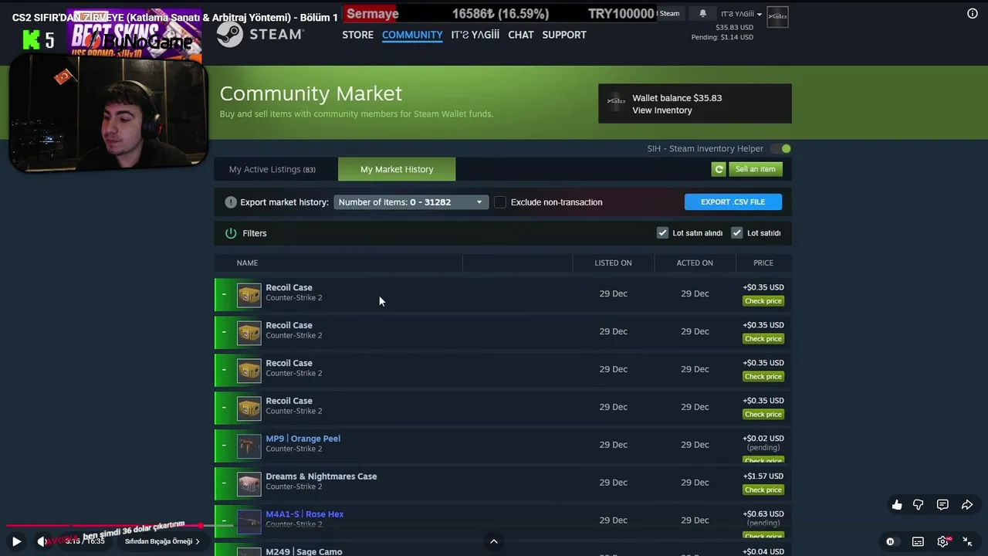Viewport: 988px width, 556px height.
Task: Open the CHAT page
Action: [x=521, y=35]
